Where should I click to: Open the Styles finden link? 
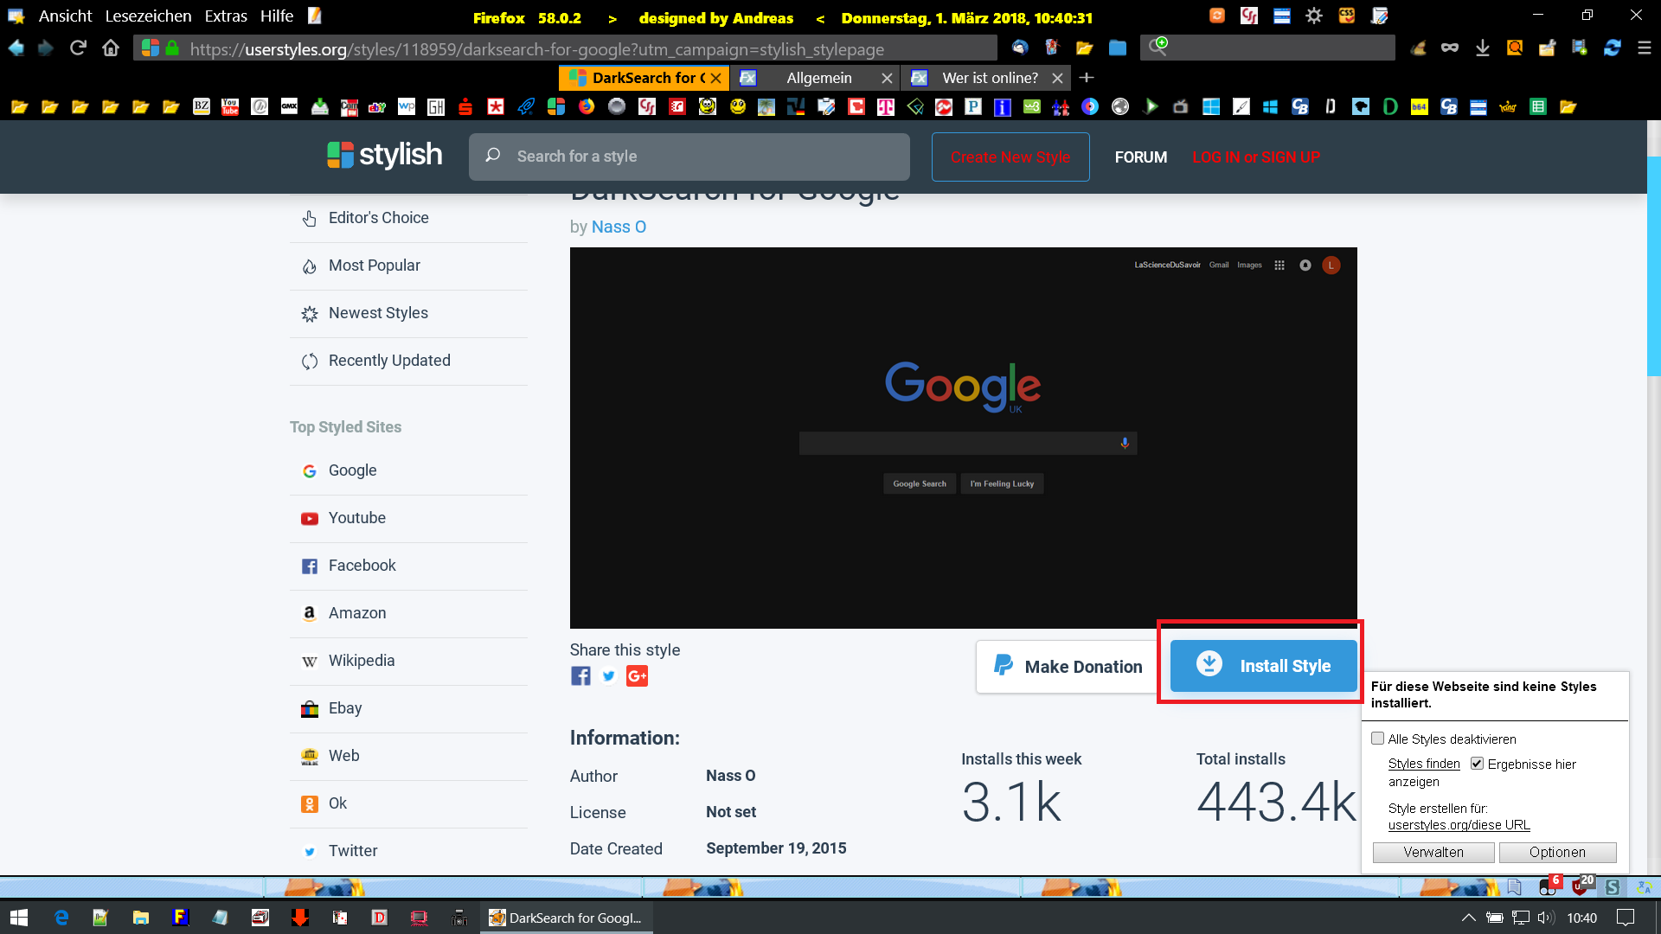tap(1424, 764)
